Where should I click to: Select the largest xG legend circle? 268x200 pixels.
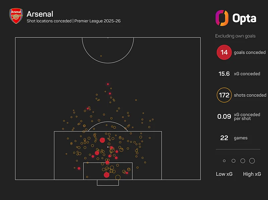point(252,161)
